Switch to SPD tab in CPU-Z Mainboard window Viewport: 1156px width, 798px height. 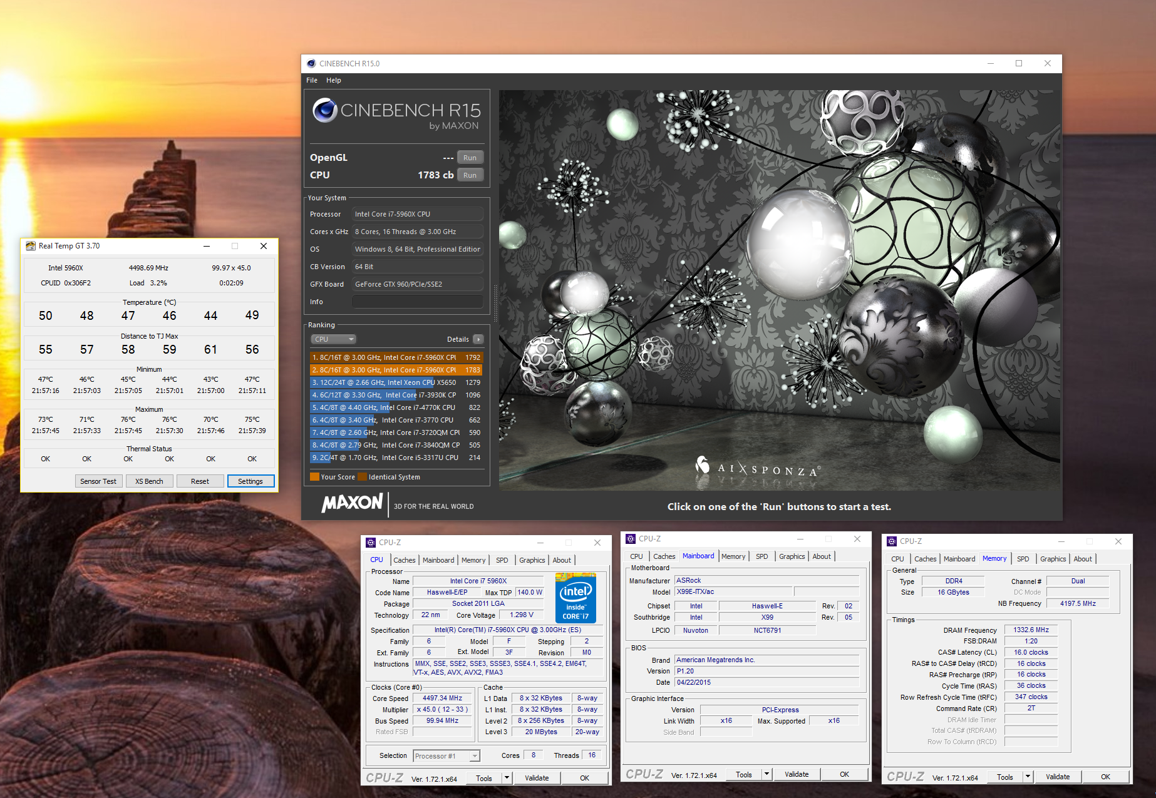(761, 556)
